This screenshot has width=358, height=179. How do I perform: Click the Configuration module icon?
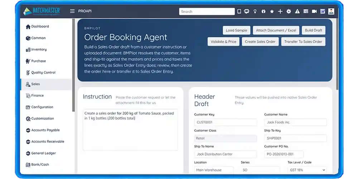coord(28,107)
